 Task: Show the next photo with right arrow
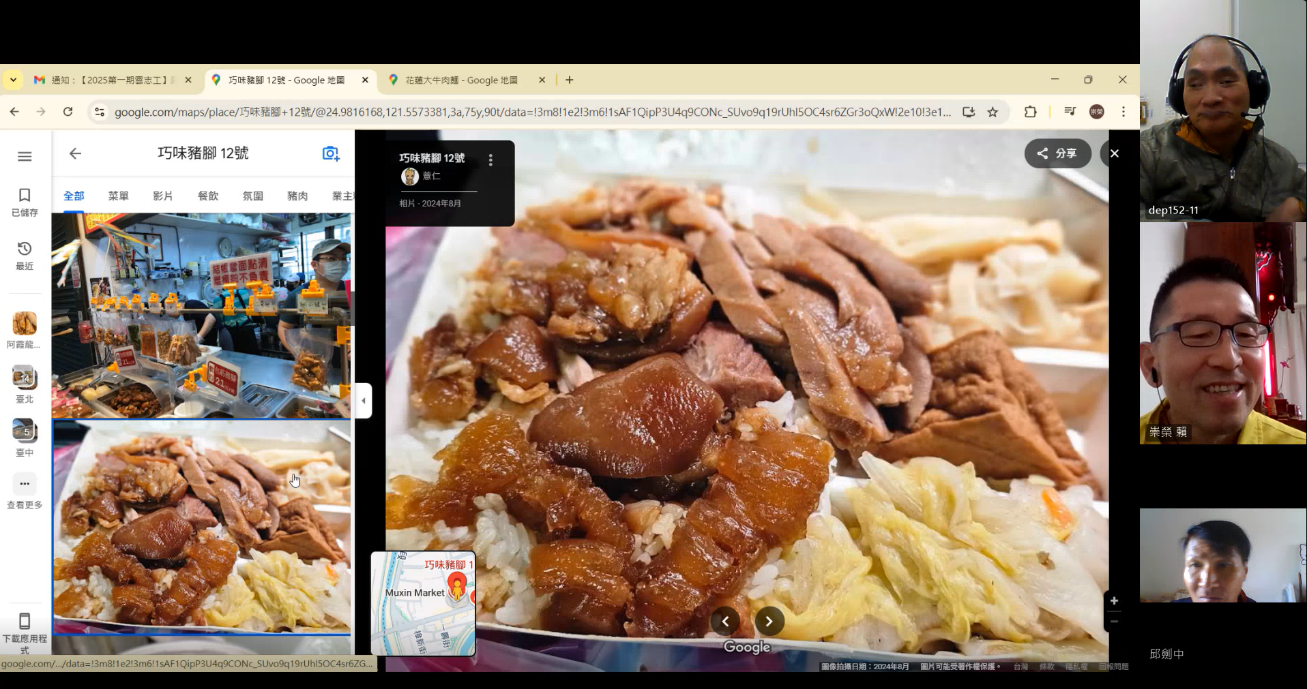[x=769, y=621]
